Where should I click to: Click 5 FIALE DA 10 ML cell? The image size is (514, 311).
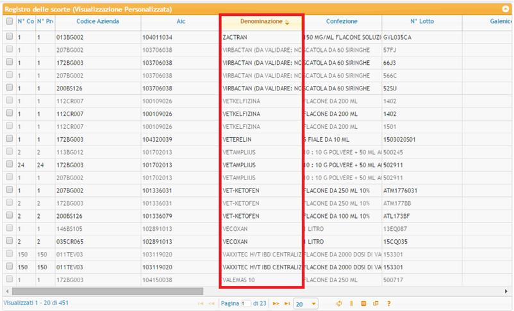tap(326, 139)
